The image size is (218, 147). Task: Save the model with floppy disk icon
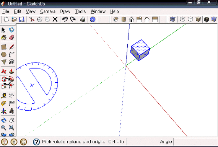tap(22, 20)
